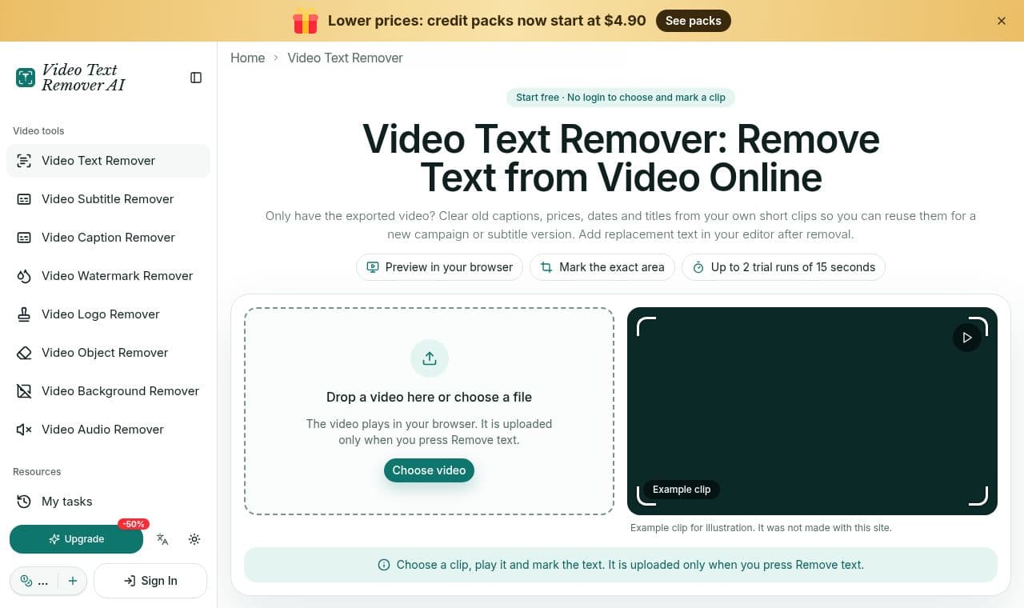Viewport: 1024px width, 608px height.
Task: Go to Home breadcrumb link
Action: (247, 58)
